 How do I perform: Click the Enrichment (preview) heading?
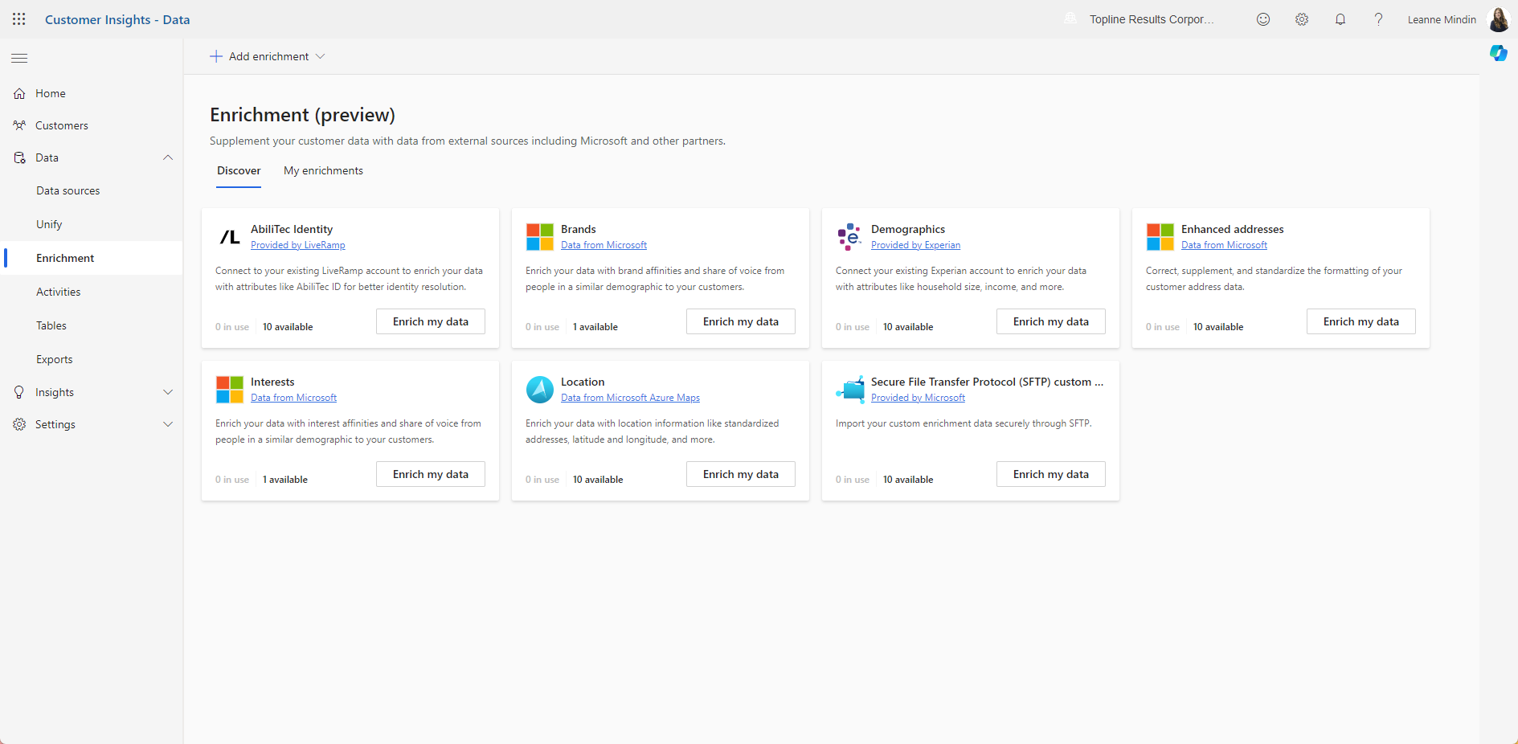pyautogui.click(x=302, y=115)
